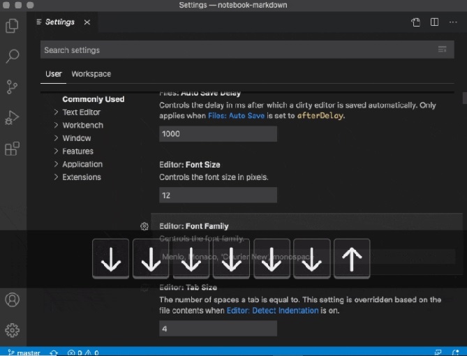
Task: Expand the Workbench settings group
Action: pos(79,125)
